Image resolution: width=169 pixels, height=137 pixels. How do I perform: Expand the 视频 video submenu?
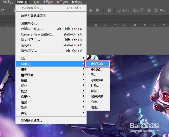coord(51,91)
